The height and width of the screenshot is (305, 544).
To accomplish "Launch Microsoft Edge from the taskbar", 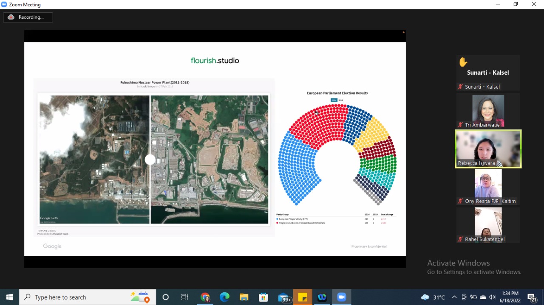I will (224, 297).
